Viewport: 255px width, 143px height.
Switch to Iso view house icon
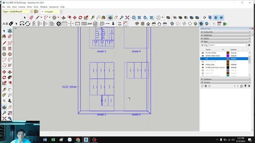137,24
